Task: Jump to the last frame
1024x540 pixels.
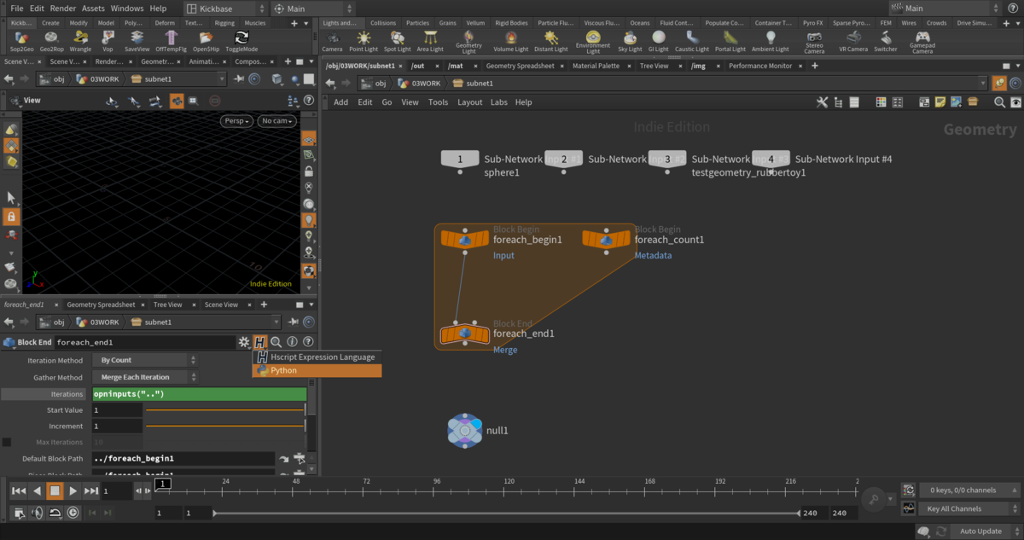Action: 91,491
